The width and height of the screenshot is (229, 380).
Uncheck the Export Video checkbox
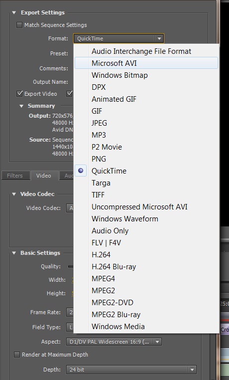coord(19,94)
